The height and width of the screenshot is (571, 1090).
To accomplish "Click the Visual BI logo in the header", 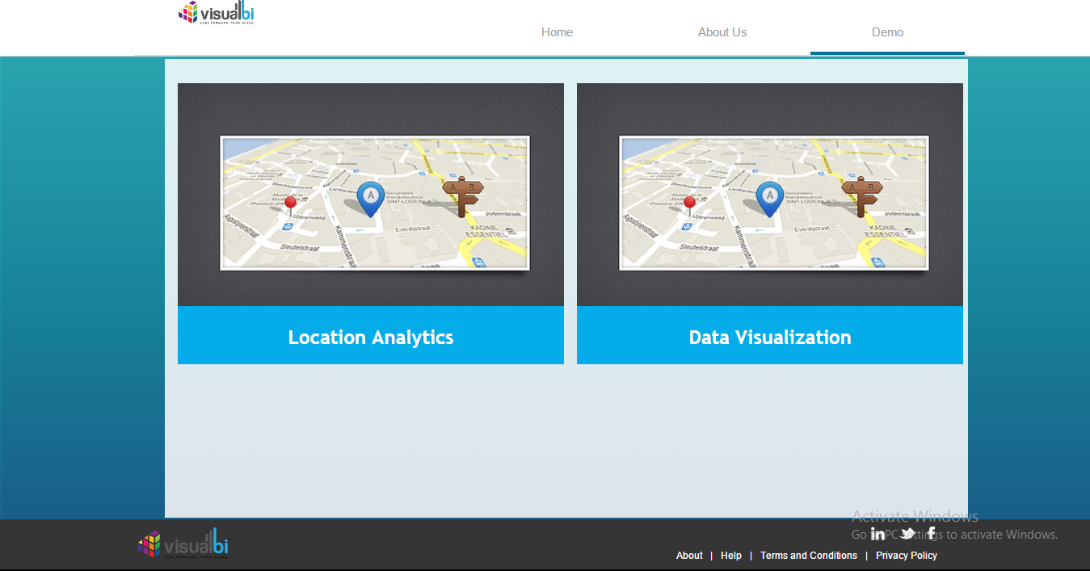I will (217, 13).
